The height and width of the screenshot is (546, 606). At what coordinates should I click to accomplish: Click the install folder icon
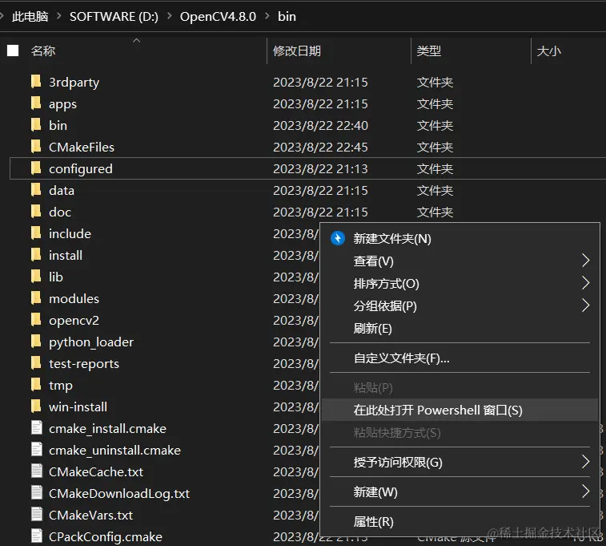[36, 255]
